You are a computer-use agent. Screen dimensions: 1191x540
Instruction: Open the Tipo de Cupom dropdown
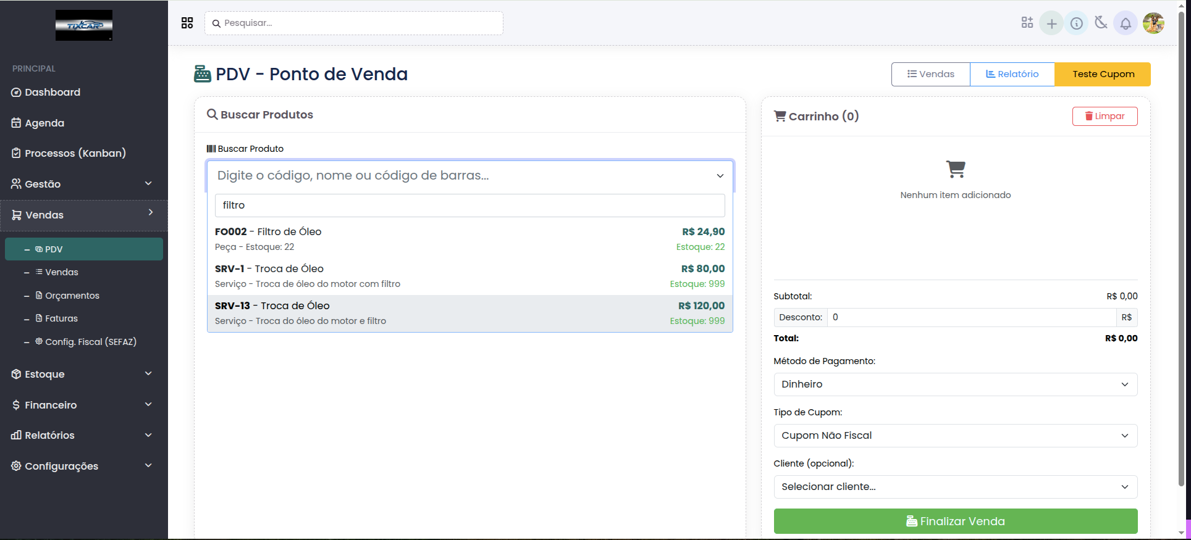click(956, 436)
